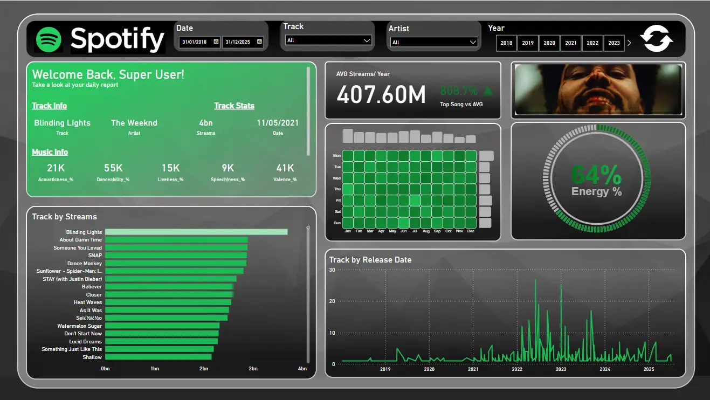Select the Blinding Lights bar
This screenshot has width=710, height=400.
point(196,232)
